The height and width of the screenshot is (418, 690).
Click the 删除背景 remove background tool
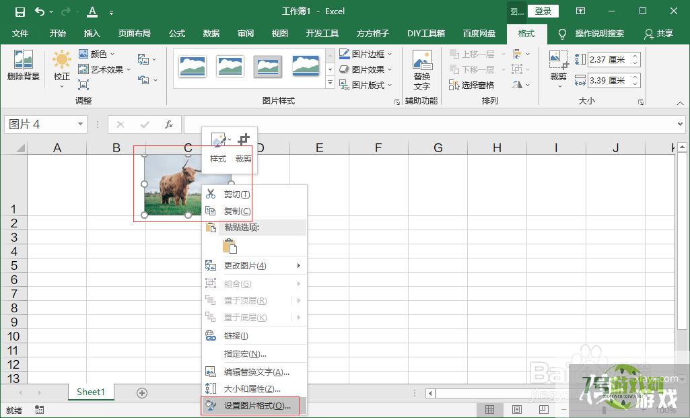click(24, 65)
